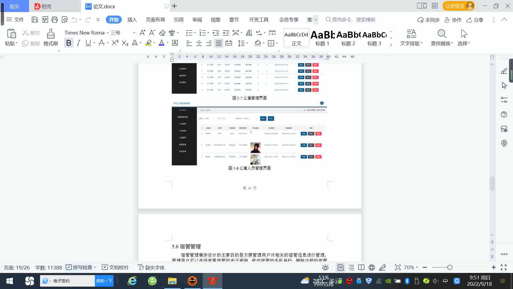The width and height of the screenshot is (513, 289).
Task: Toggle spell check (拼写检查) in status bar
Action: [80, 267]
